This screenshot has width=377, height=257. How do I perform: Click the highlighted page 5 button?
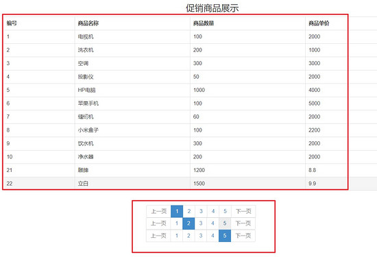[x=225, y=236]
